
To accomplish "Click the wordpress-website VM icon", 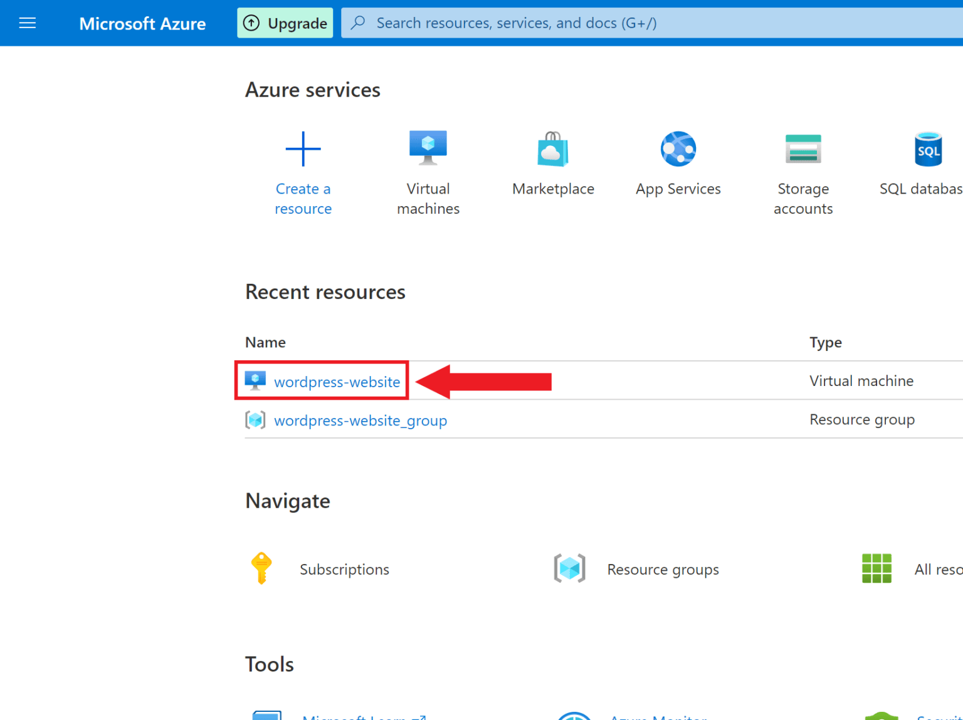I will point(255,380).
